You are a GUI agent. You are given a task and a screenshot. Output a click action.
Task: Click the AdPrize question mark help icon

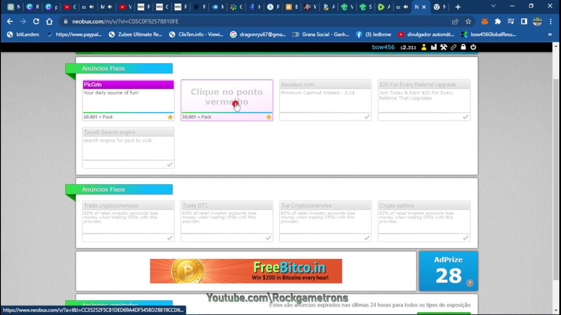(x=470, y=283)
